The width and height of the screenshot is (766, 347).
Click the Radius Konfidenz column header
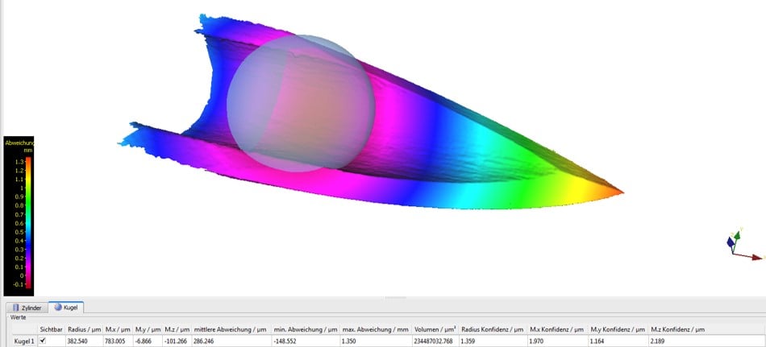pyautogui.click(x=493, y=329)
